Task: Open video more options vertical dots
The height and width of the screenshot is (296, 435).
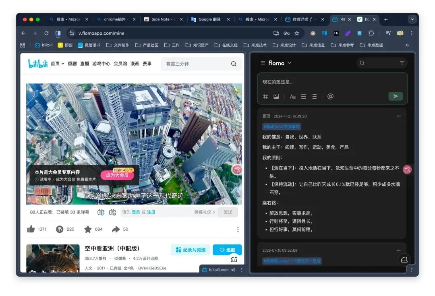Action: pos(238,230)
